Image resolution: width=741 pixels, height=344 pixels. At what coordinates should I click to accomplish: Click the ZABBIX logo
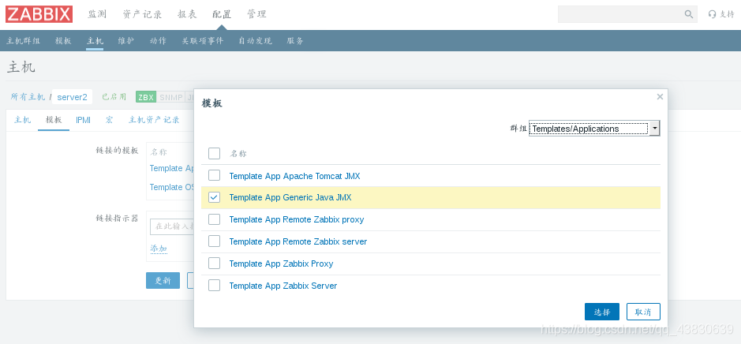(x=39, y=14)
